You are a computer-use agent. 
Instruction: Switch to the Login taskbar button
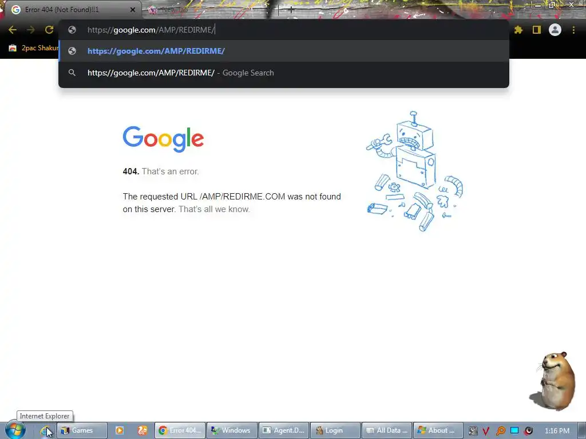click(335, 430)
